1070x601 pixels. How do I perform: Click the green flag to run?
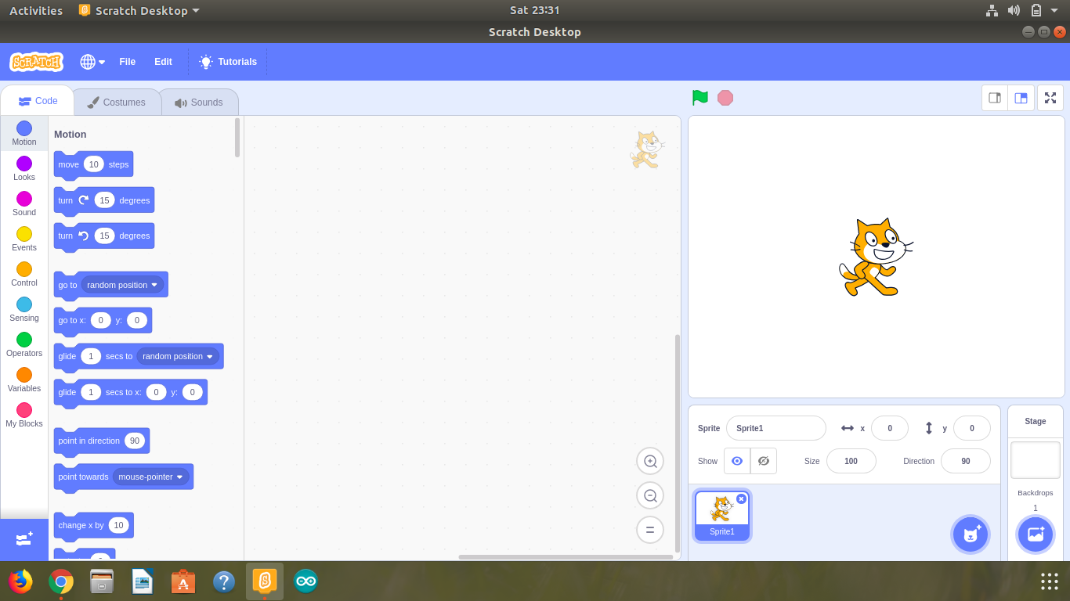tap(700, 98)
